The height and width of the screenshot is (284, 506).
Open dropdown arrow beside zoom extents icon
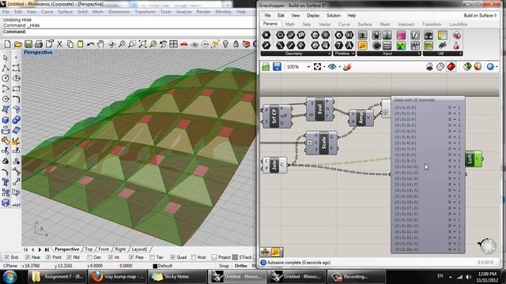(323, 67)
